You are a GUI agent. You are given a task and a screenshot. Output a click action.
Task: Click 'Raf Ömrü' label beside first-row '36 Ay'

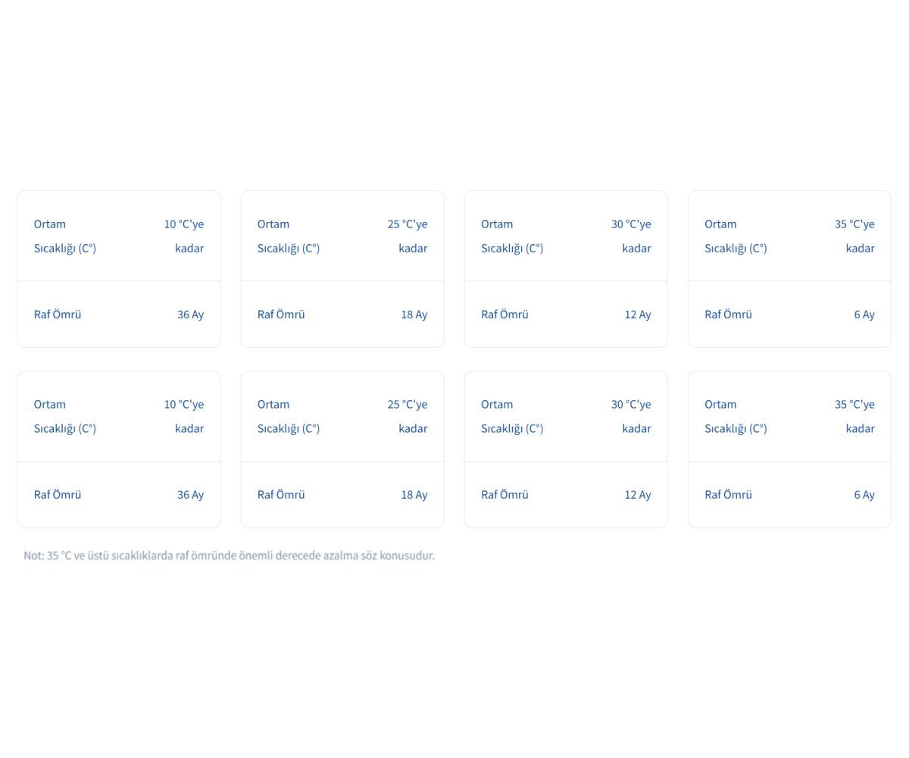pyautogui.click(x=58, y=315)
